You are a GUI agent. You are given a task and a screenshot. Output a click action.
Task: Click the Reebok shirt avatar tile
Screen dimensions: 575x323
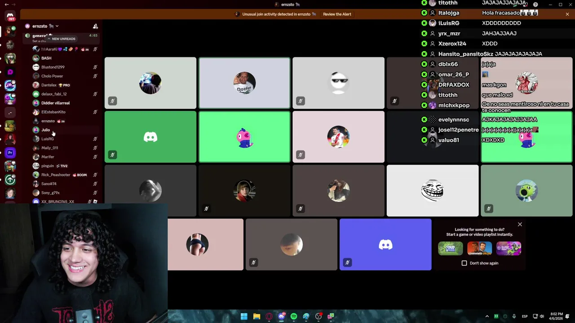click(x=244, y=83)
